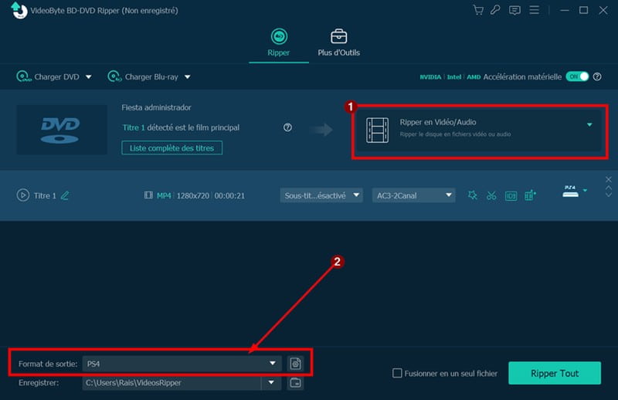The width and height of the screenshot is (618, 400).
Task: Open hardware acceleration help icon
Action: pyautogui.click(x=597, y=77)
